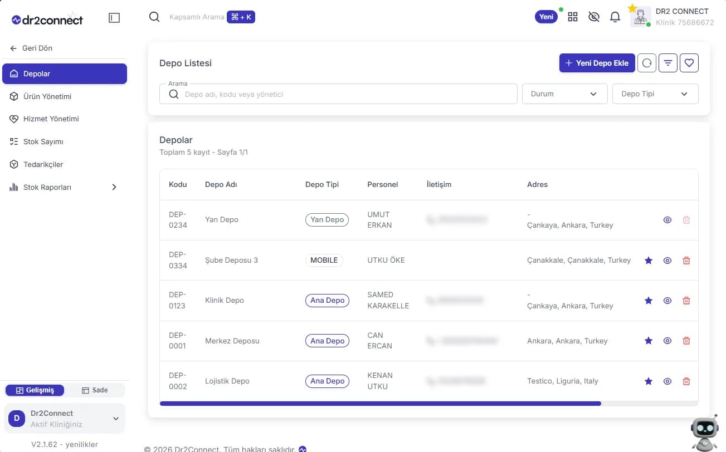View details of Şube Deposu 3
The width and height of the screenshot is (726, 452).
click(667, 261)
